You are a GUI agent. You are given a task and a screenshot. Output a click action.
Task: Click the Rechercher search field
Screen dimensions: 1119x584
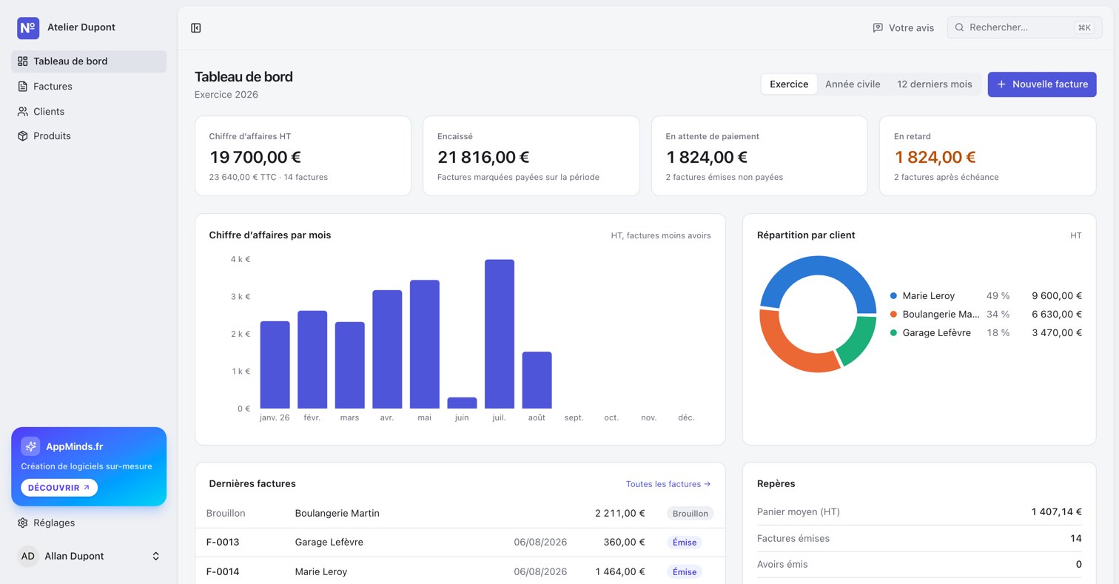[x=1024, y=27]
